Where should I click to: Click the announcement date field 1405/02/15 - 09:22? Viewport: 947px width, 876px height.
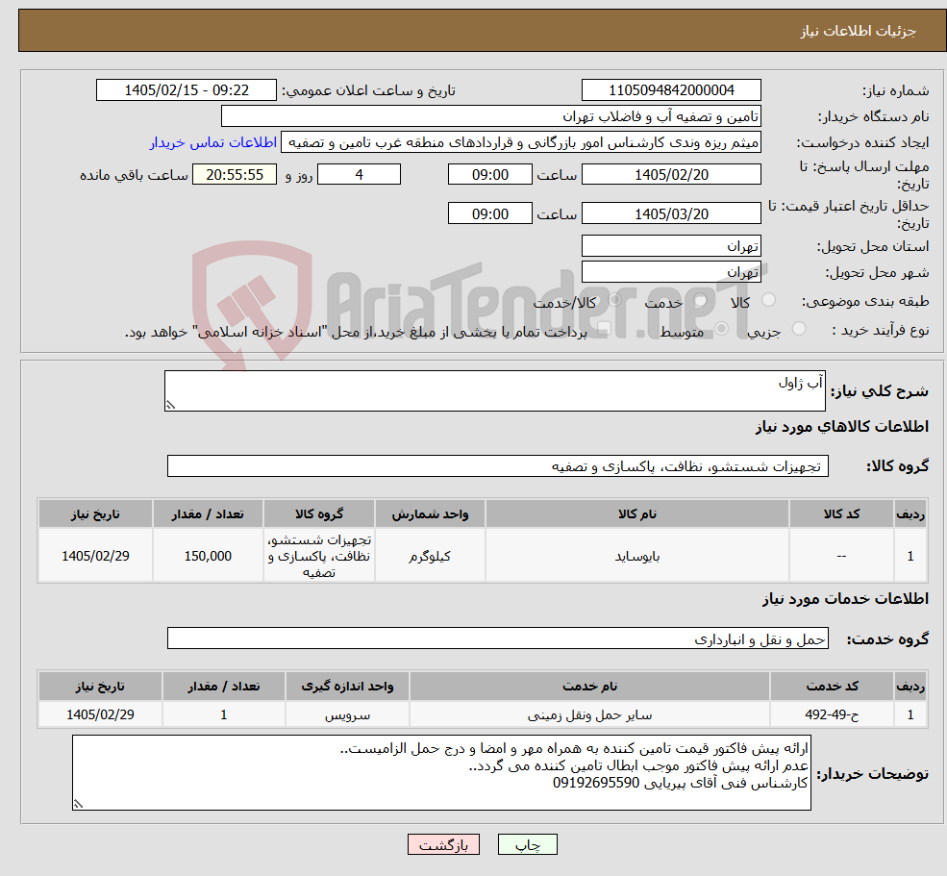186,90
